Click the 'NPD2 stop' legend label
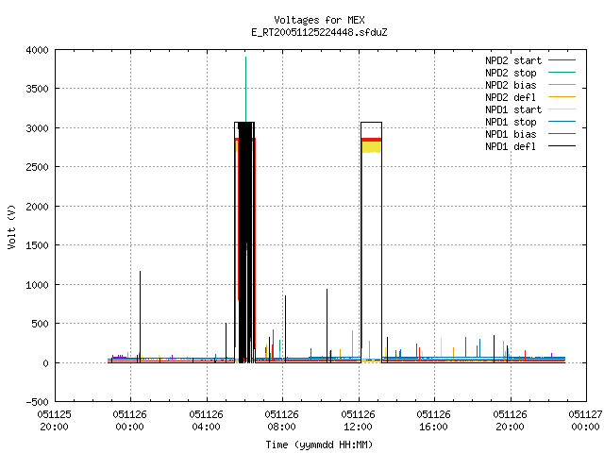Viewport: 604px width, 453px height. pyautogui.click(x=511, y=73)
